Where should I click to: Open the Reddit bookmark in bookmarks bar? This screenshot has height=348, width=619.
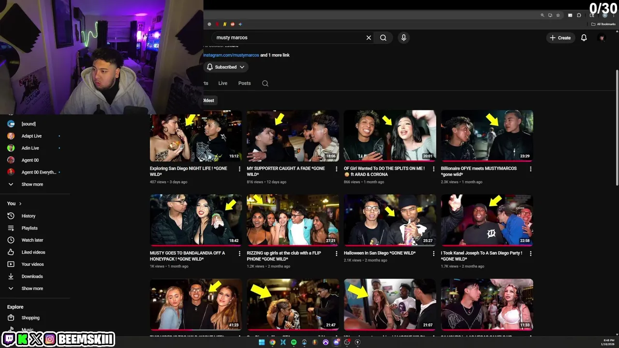pos(233,24)
